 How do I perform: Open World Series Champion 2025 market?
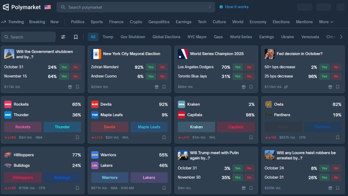[x=217, y=54]
